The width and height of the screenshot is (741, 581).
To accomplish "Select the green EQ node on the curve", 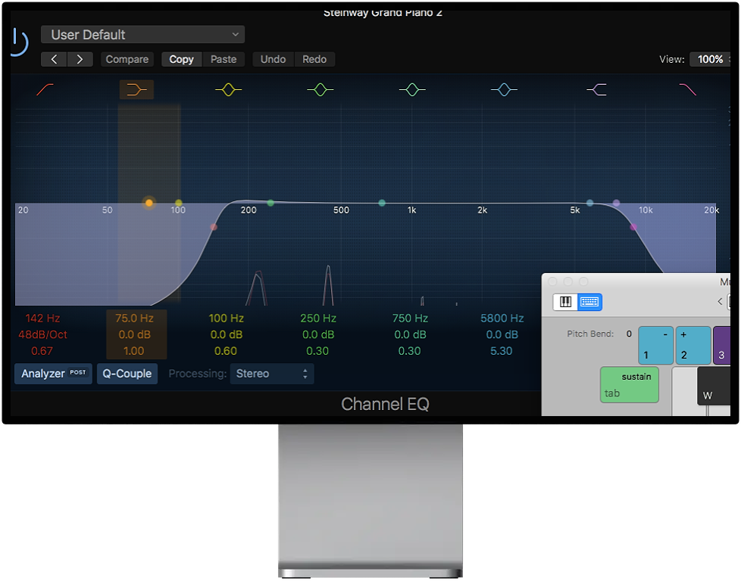I will (270, 203).
